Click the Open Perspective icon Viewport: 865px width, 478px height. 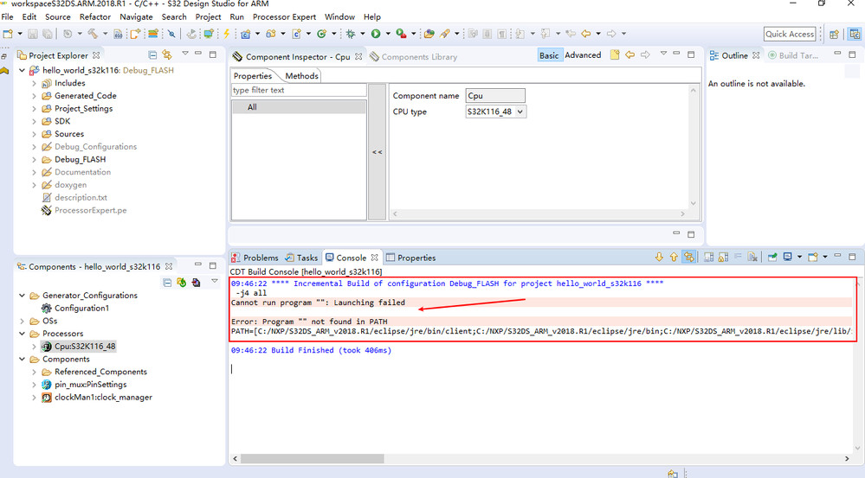[834, 35]
